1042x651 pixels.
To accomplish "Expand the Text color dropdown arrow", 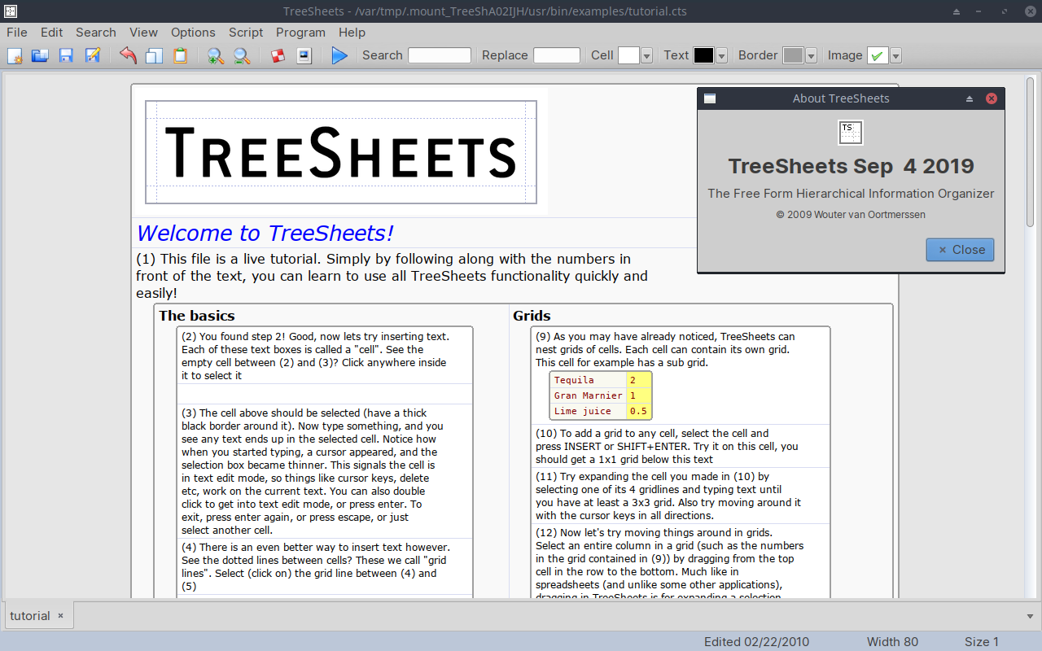I will (721, 55).
